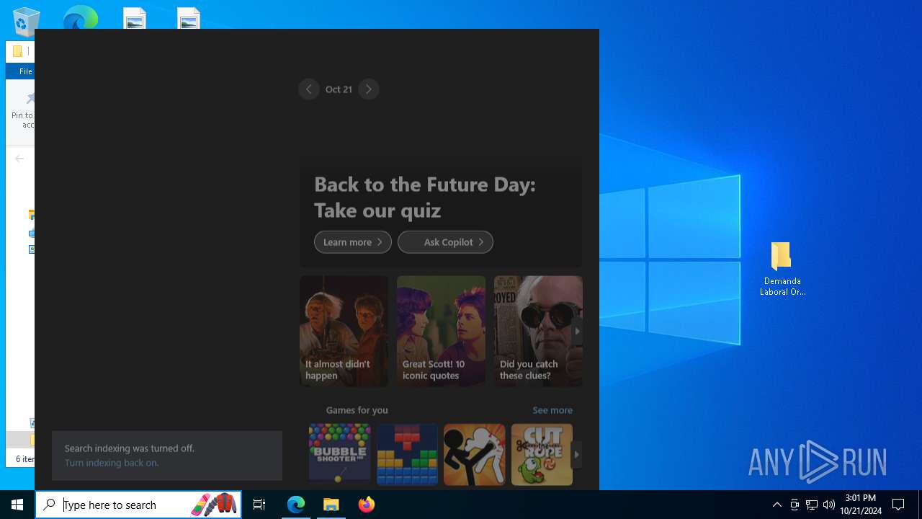Go to next day after Oct 21

(x=368, y=89)
